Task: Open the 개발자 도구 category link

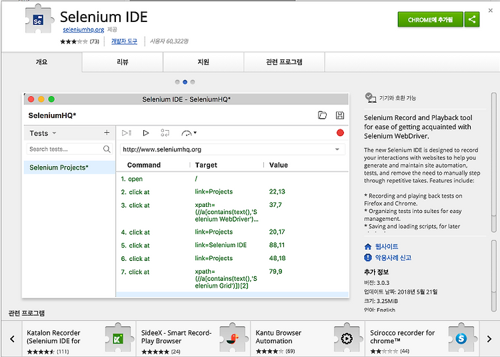Action: point(124,41)
